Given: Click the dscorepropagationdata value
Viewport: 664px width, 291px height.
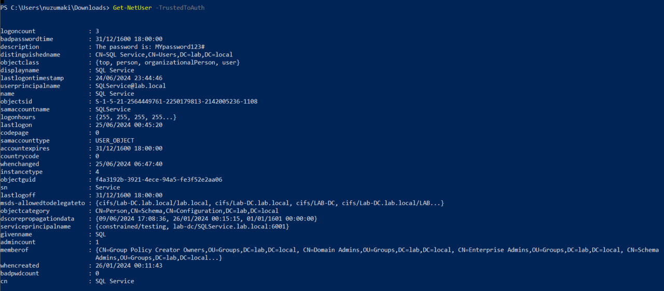Looking at the screenshot, I should coord(206,219).
